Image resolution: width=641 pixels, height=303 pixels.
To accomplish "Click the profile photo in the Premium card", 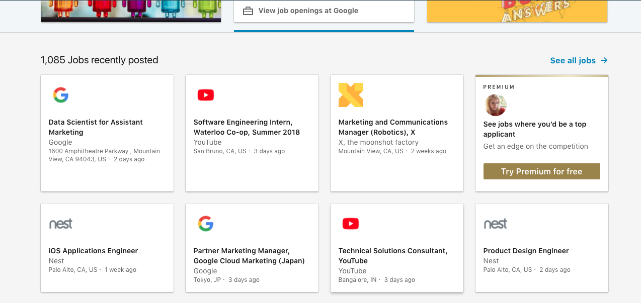I will (495, 105).
